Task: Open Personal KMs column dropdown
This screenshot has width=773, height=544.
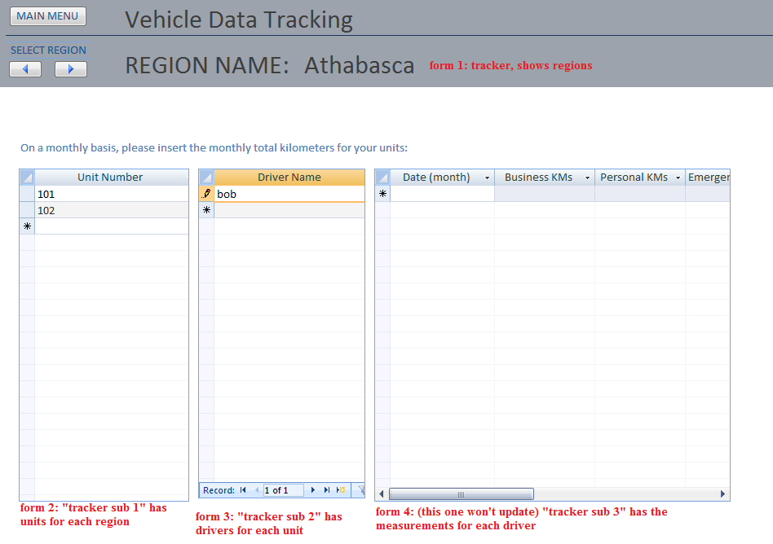Action: 678,178
